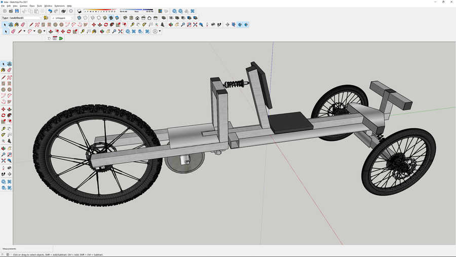Screen dimensions: 456x257
Task: Click the Save file icon
Action: [x=17, y=11]
